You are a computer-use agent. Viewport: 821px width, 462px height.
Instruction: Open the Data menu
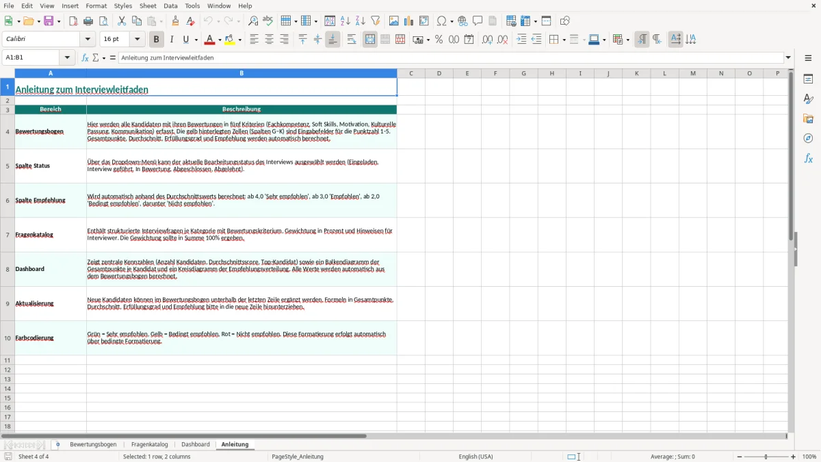click(x=170, y=5)
